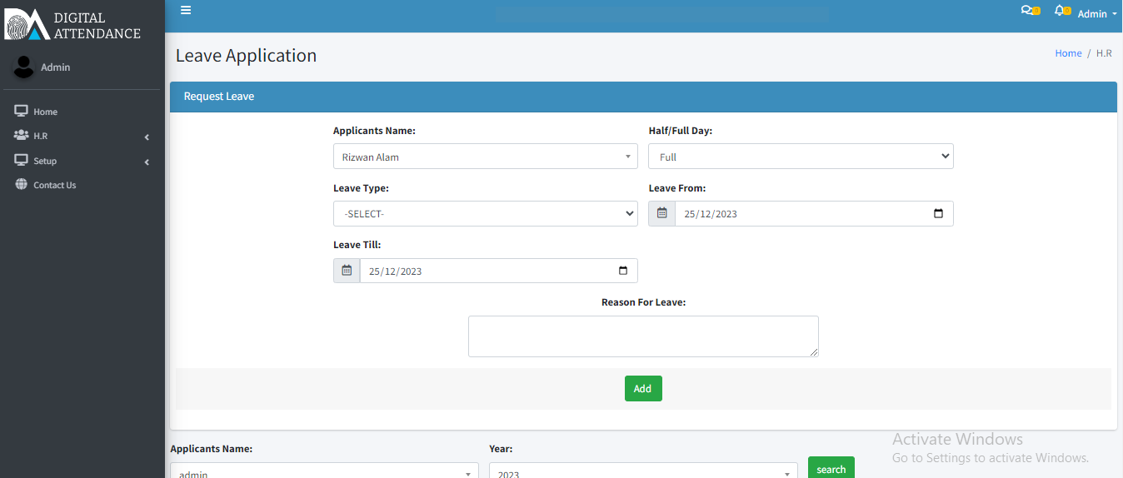The image size is (1123, 478).
Task: Expand the Setup sidebar menu
Action: pyautogui.click(x=80, y=161)
